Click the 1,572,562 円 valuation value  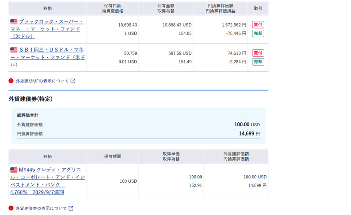tap(234, 25)
